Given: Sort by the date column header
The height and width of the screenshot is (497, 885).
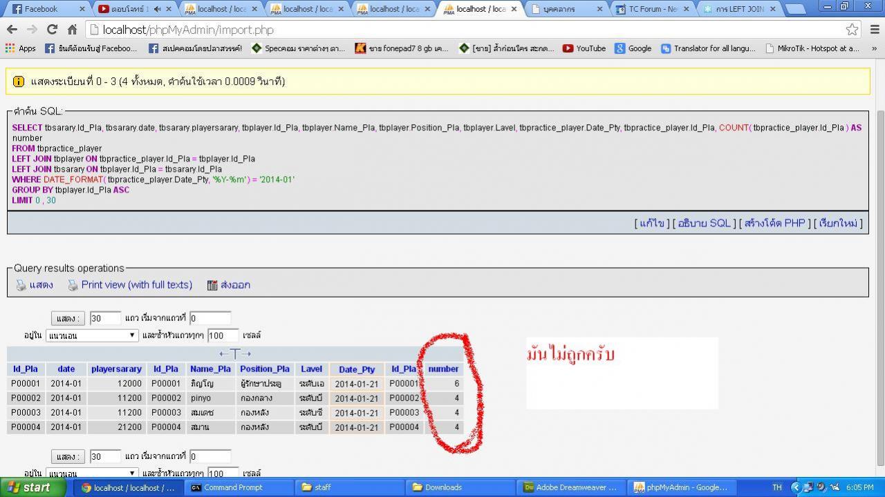Looking at the screenshot, I should pyautogui.click(x=66, y=369).
